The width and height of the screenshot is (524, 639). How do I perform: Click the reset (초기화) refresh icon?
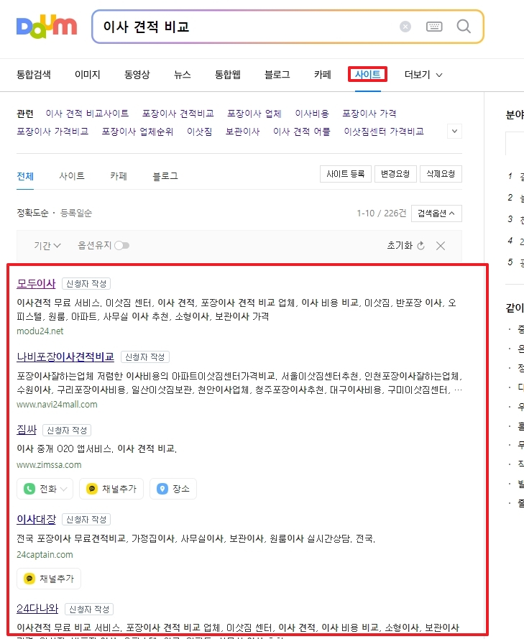point(421,245)
